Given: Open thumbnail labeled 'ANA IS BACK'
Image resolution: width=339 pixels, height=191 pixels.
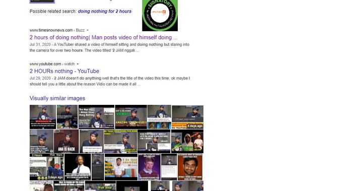Looking at the screenshot, I should 66,141.
